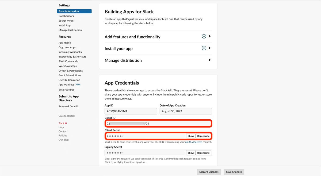This screenshot has height=176, width=321.
Task: Open Workflow Steps page
Action: pyautogui.click(x=68, y=66)
